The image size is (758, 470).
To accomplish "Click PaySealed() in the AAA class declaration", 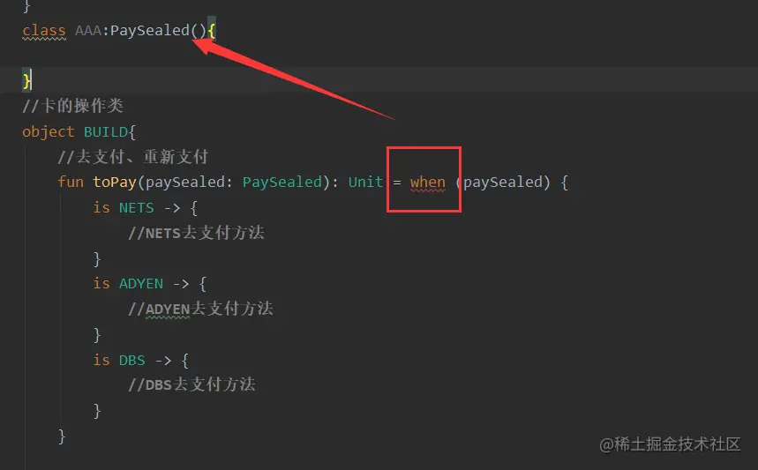I will [159, 31].
